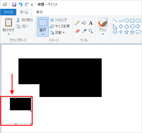Expand the ブラシ brushes dropdown arrow
Viewport: 142px width, 133px height.
(x=103, y=34)
